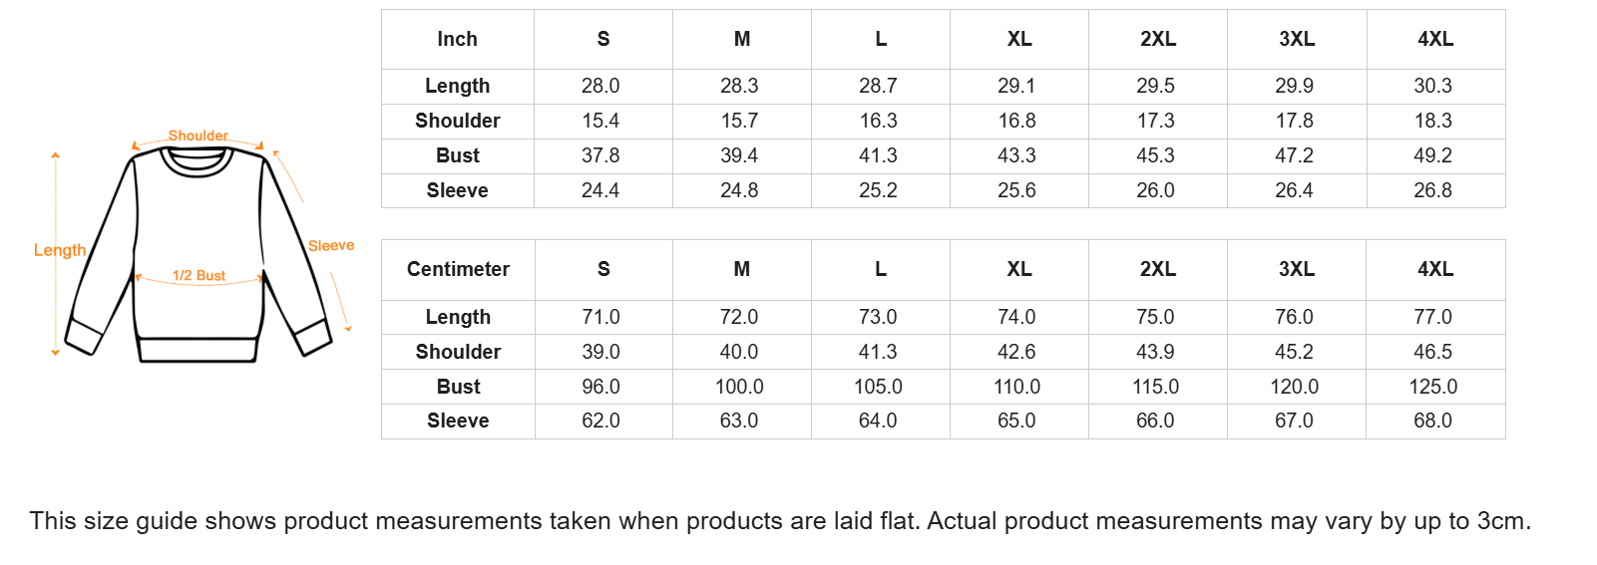The width and height of the screenshot is (1597, 565).
Task: Select the Inch table header cell
Action: (x=457, y=39)
